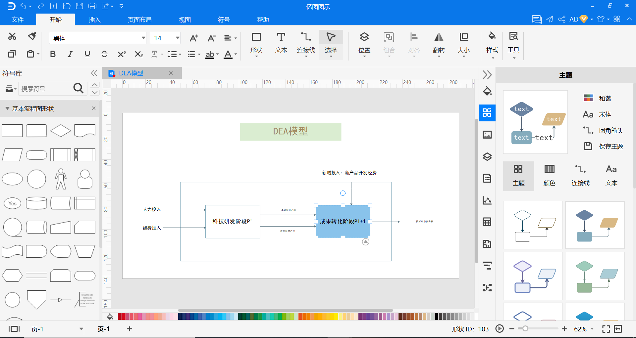Select the Connector line tool
Screen dimensions: 636x338
[306, 43]
